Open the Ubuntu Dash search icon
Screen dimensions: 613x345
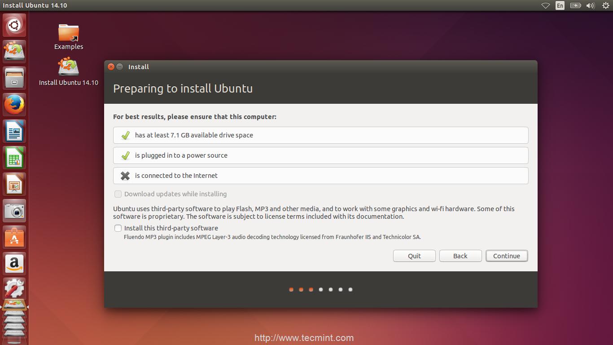point(14,25)
